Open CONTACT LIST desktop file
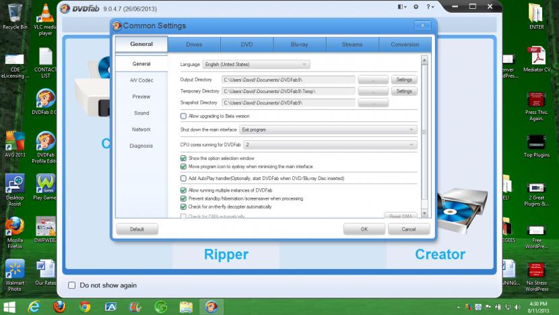Image resolution: width=559 pixels, height=315 pixels. (45, 63)
